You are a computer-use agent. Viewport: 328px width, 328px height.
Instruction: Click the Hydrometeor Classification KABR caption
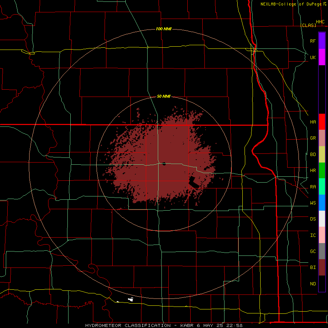(x=164, y=325)
